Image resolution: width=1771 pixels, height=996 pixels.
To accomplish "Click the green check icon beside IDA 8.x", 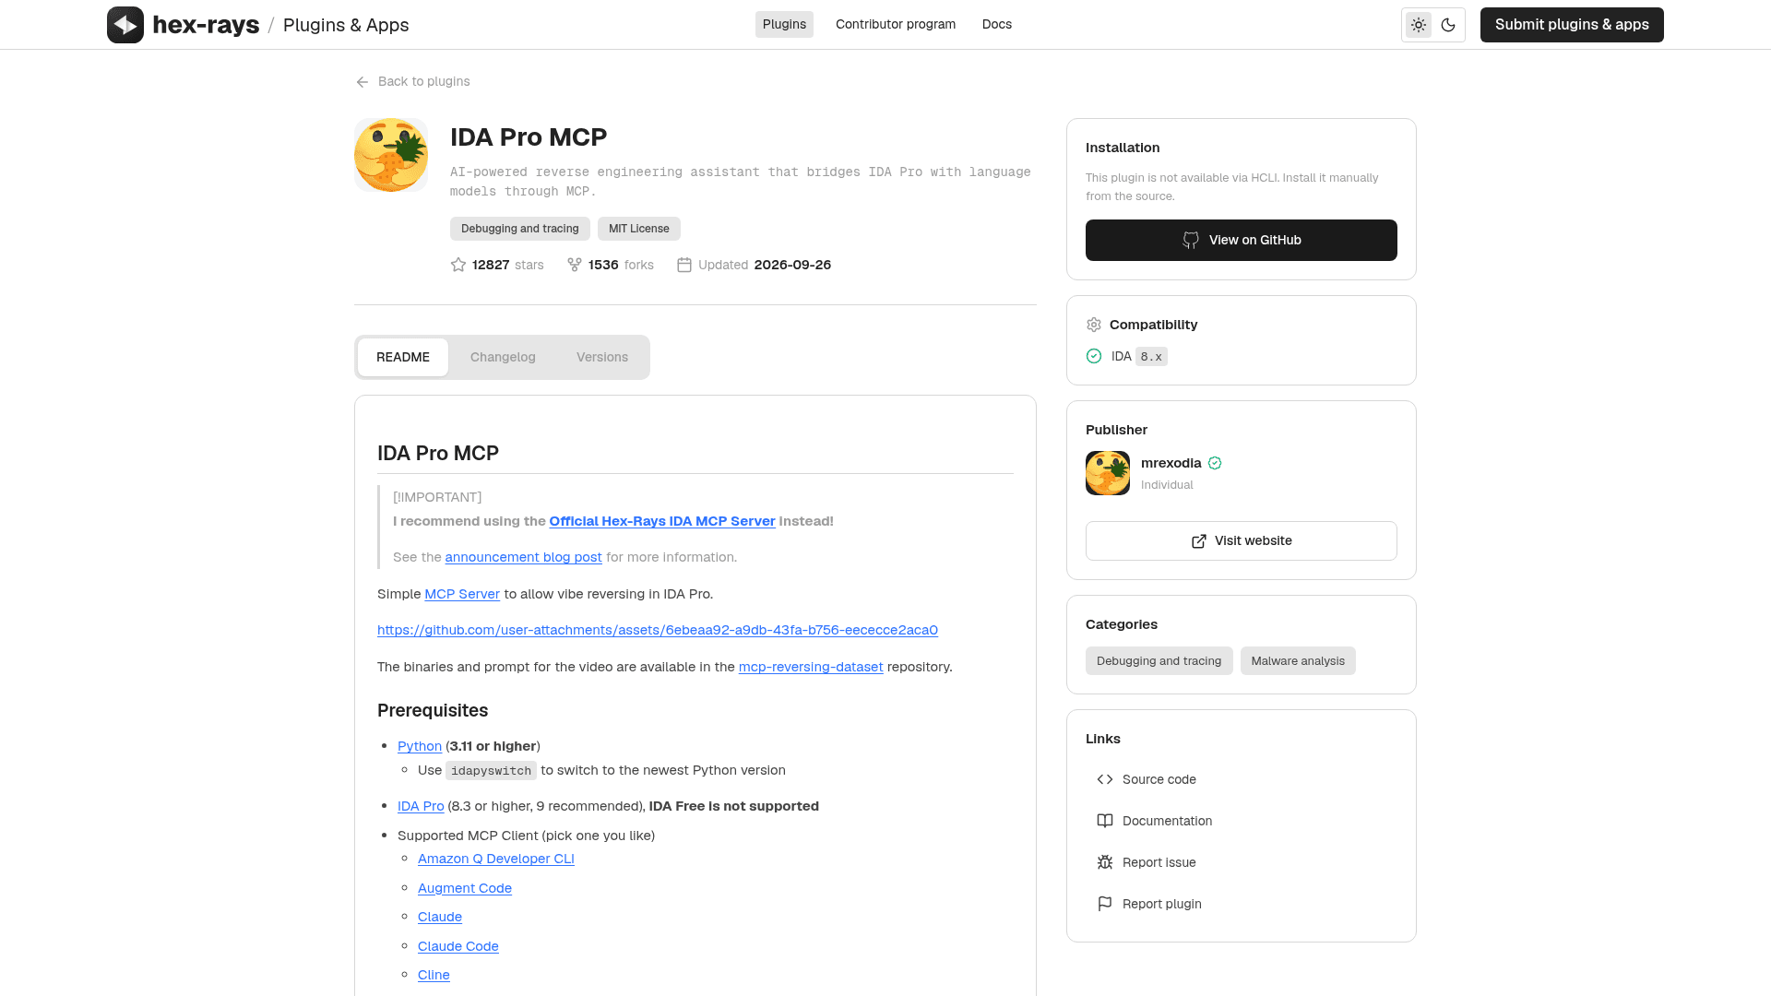I will 1094,356.
